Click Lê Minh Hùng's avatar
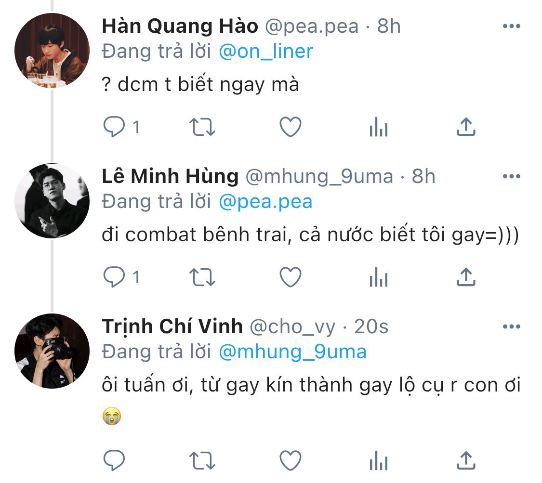The height and width of the screenshot is (483, 542). tap(52, 201)
